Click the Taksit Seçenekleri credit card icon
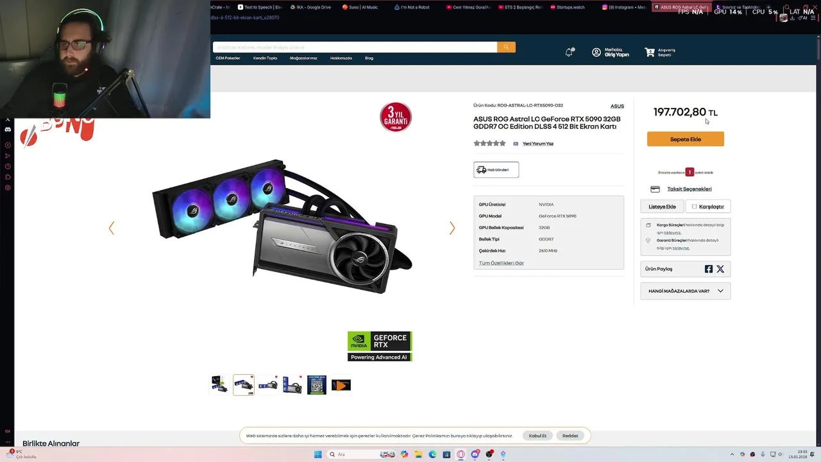Viewport: 821px width, 462px height. [655, 189]
